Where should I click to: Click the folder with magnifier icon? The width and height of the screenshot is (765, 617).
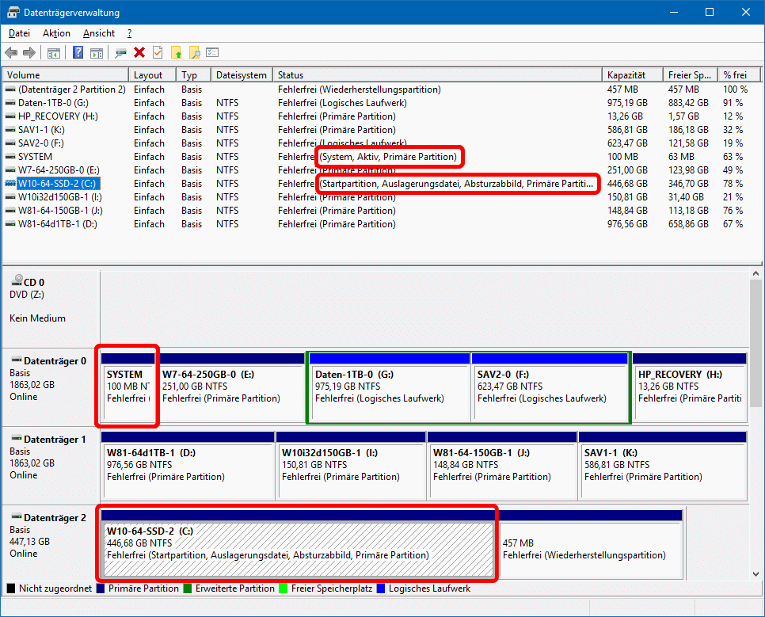(x=194, y=53)
